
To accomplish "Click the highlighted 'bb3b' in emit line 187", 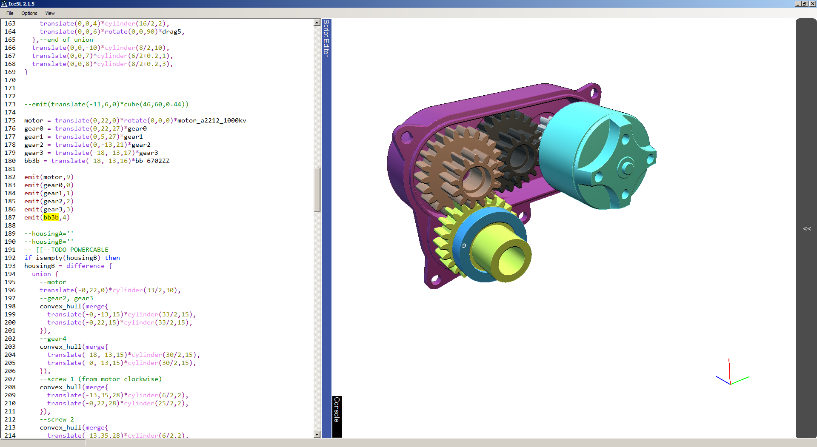I will pyautogui.click(x=51, y=217).
